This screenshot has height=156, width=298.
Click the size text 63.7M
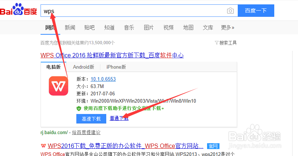(97, 87)
